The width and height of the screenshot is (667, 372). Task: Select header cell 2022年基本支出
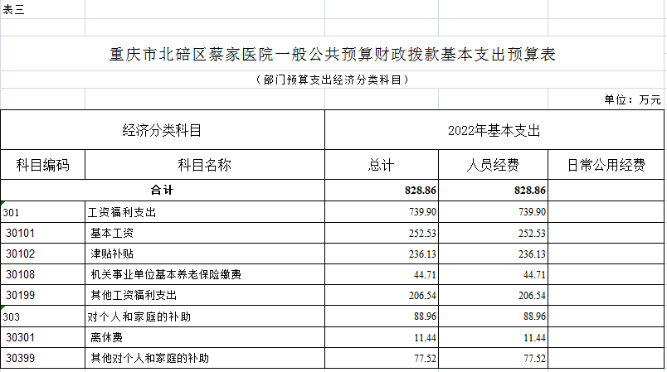(x=494, y=130)
